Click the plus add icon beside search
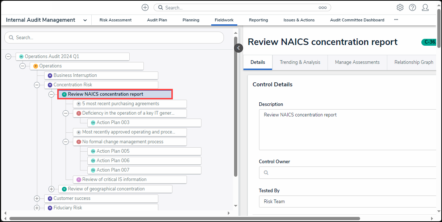Screen dimensions: 442x222 [145, 8]
